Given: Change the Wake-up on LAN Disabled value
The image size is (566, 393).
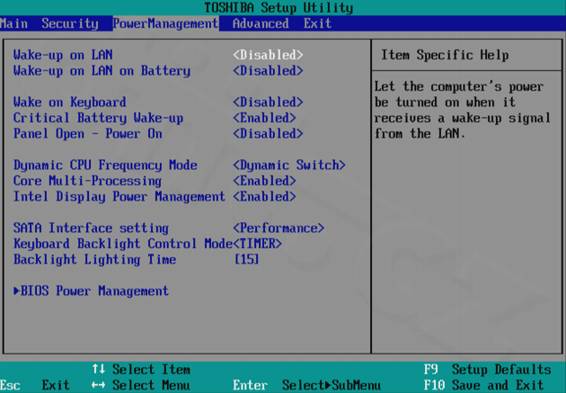Looking at the screenshot, I should (268, 55).
